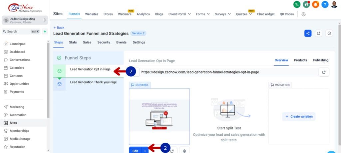Open page URL in new tab

click(x=324, y=72)
